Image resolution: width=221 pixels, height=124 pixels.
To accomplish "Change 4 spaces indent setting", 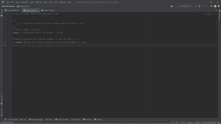I will [x=190, y=123].
